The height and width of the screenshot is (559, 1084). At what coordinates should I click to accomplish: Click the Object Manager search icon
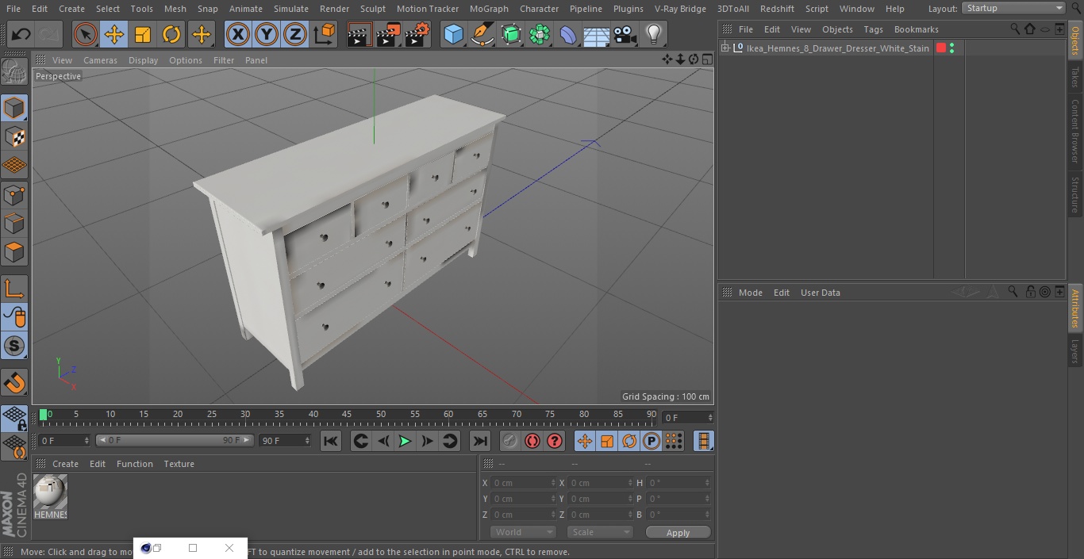[1015, 29]
